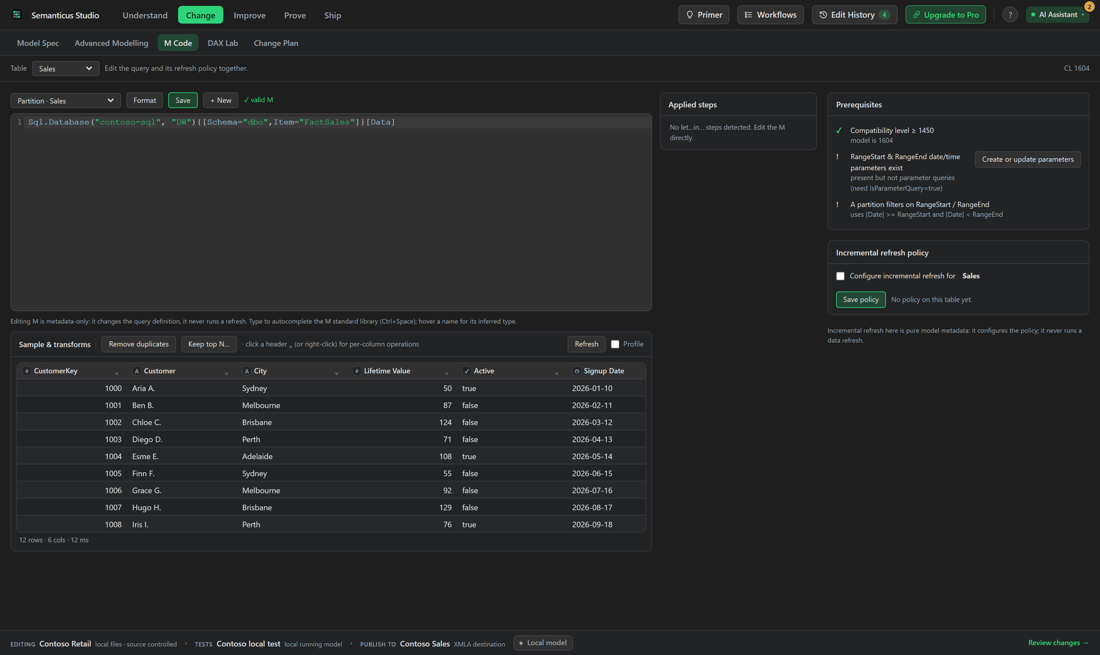Click the CL 1604 label
Image resolution: width=1100 pixels, height=655 pixels.
click(x=1076, y=68)
